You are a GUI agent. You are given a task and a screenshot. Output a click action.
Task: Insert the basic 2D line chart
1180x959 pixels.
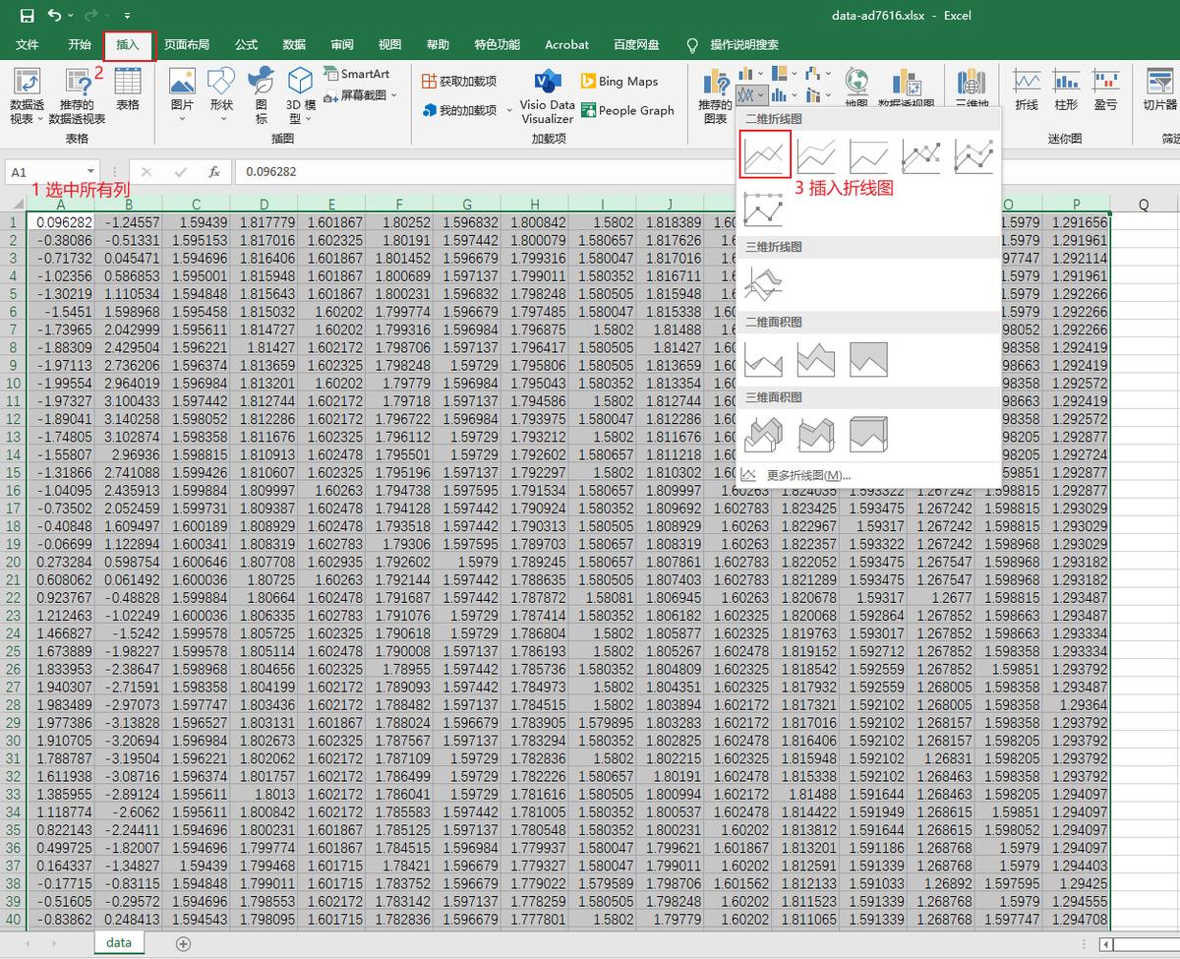click(765, 155)
